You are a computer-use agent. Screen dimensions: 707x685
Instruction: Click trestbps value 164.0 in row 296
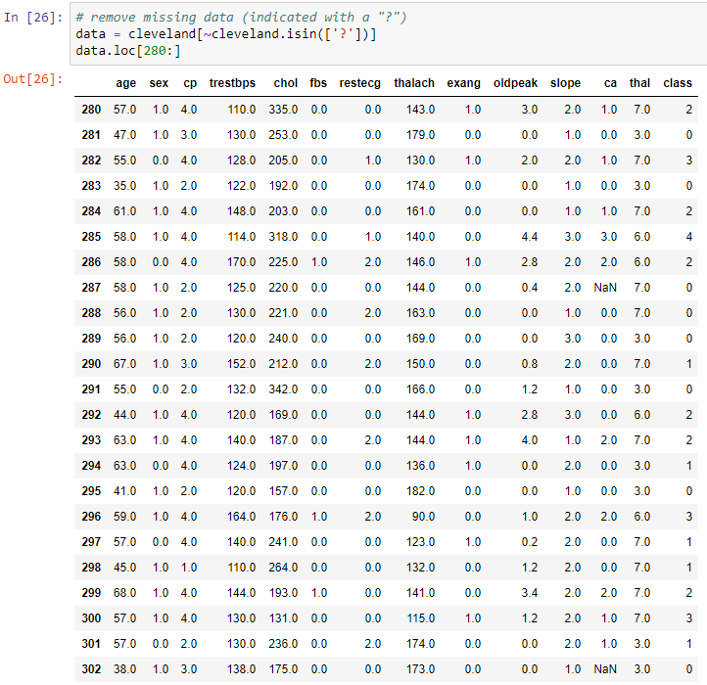click(x=241, y=517)
